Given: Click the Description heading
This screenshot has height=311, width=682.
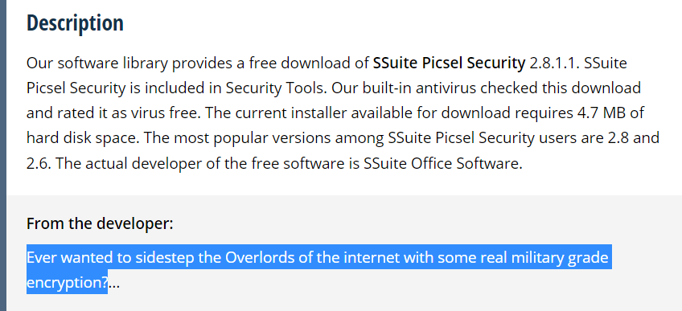Looking at the screenshot, I should [76, 23].
